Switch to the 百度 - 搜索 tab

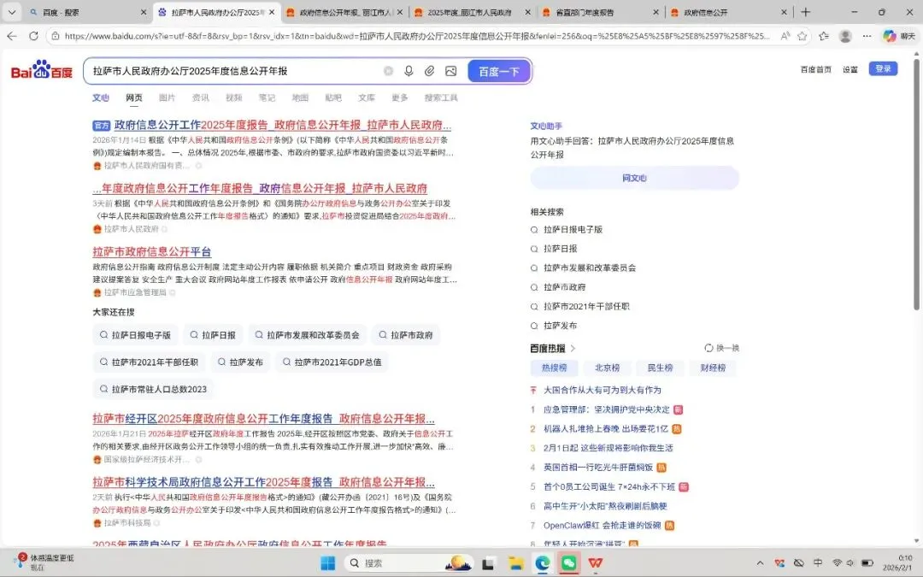88,12
